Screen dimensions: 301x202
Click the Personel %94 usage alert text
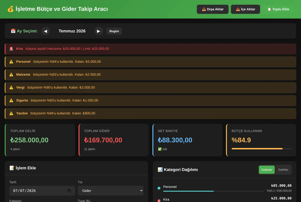[67, 62]
